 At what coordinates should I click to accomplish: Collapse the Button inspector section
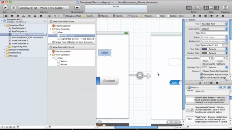click(x=187, y=19)
